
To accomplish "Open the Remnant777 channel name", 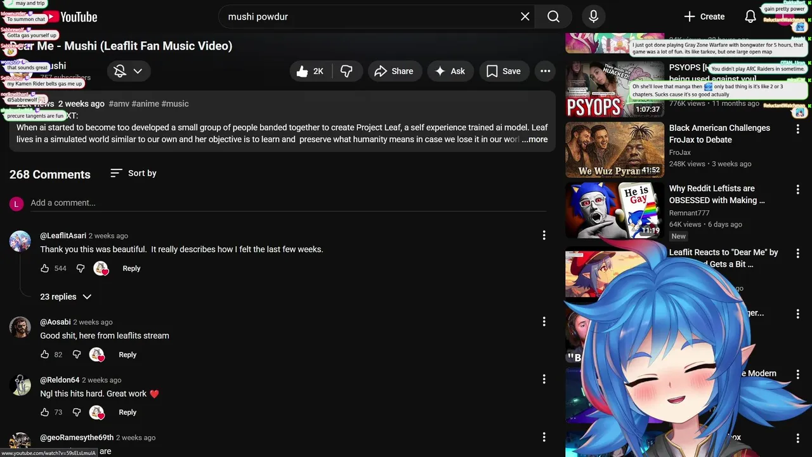I will tap(690, 213).
